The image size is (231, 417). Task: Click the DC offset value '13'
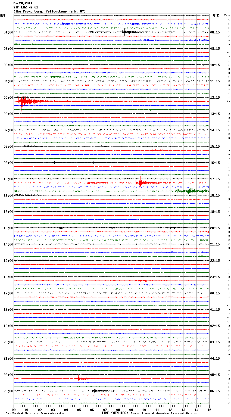tap(229, 101)
